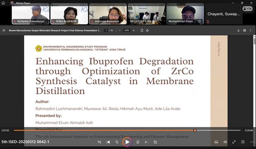Click the Play button

click(127, 142)
